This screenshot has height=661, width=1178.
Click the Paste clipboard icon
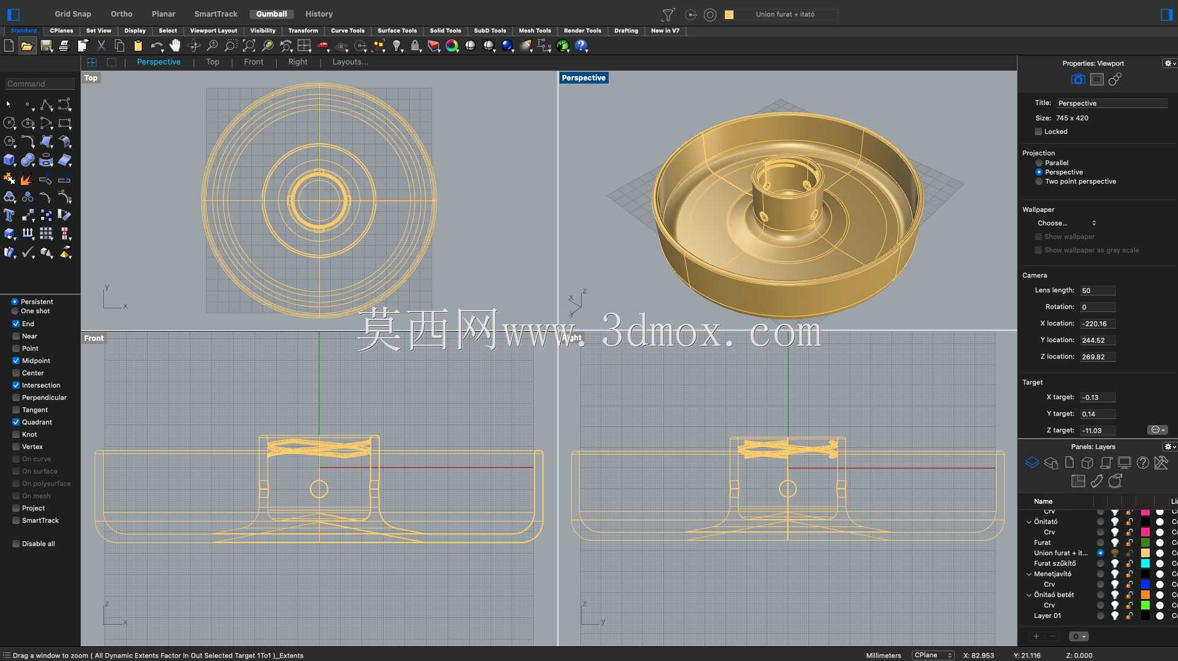coord(138,45)
